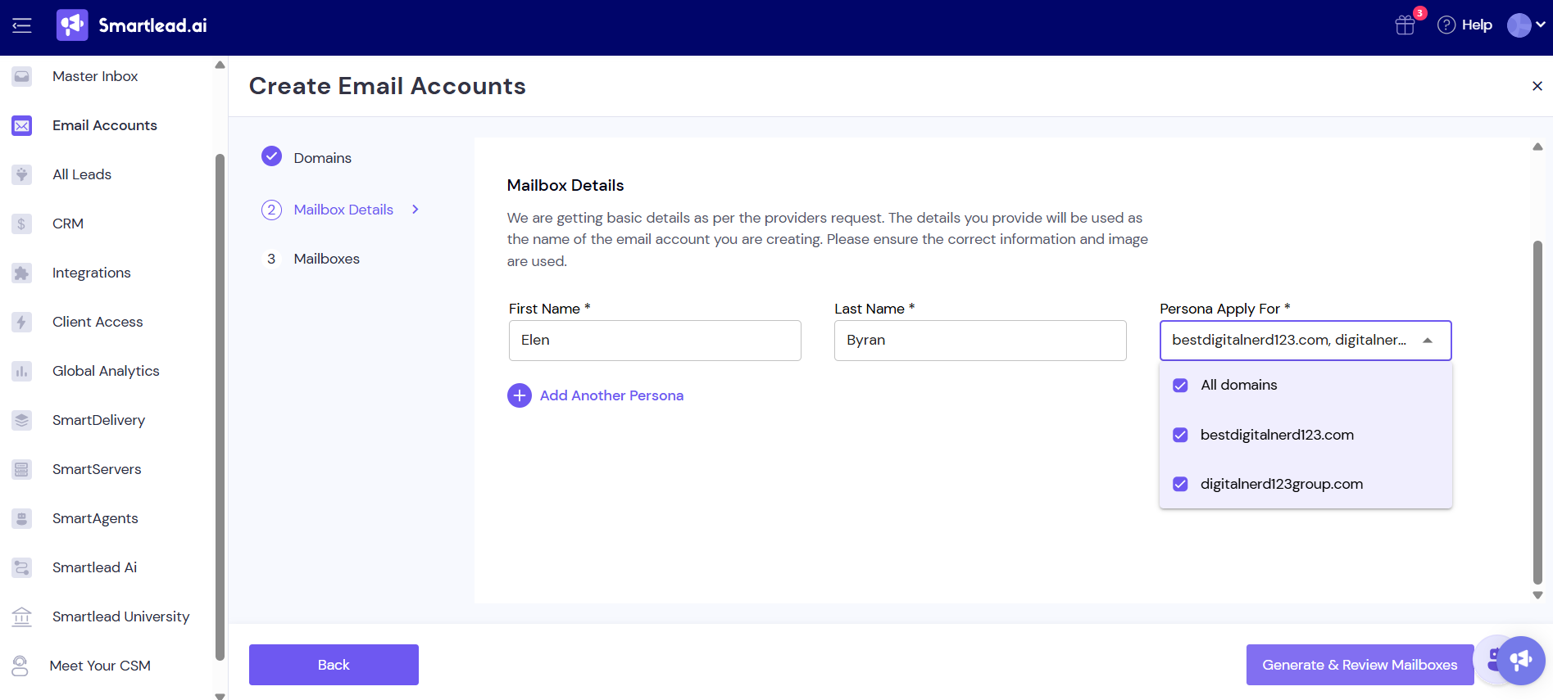Open Email Accounts in the sidebar

tap(104, 125)
